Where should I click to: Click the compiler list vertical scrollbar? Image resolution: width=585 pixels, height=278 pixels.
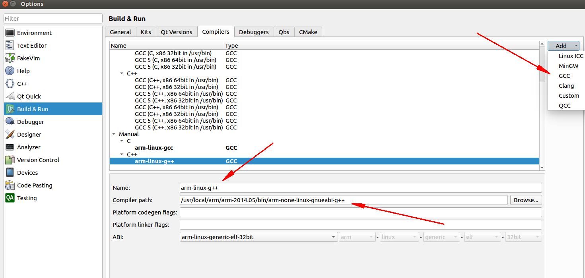click(542, 64)
